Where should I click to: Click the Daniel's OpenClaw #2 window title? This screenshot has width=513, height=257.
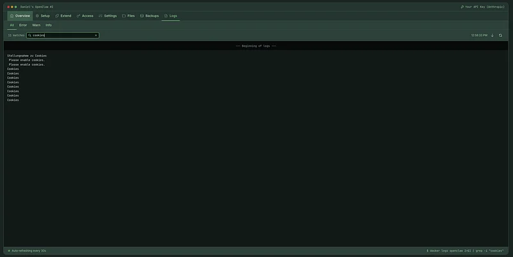37,7
